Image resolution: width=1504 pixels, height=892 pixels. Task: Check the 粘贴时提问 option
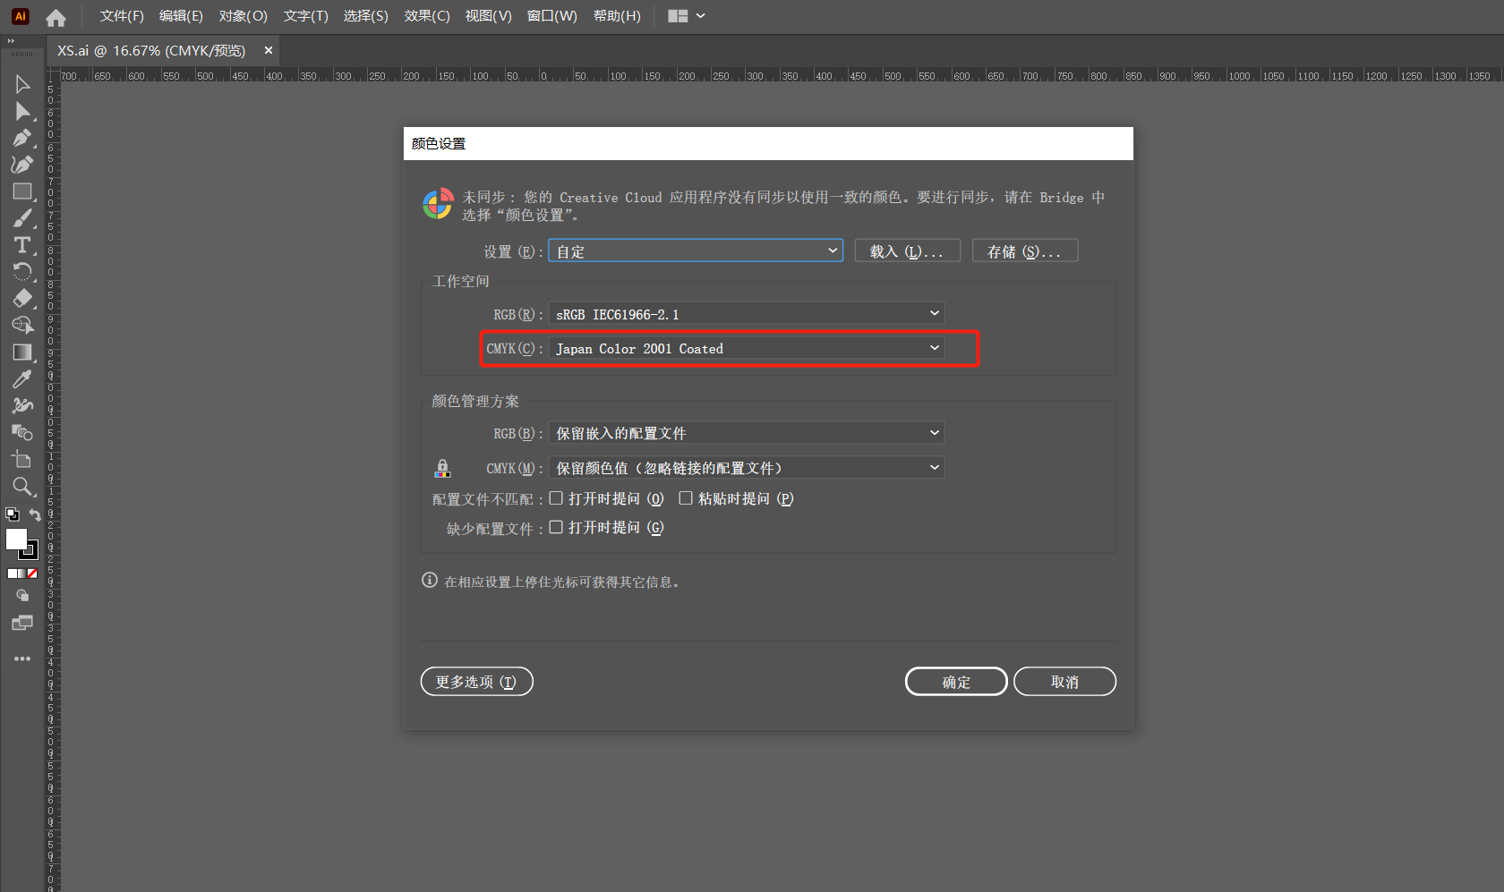point(686,498)
